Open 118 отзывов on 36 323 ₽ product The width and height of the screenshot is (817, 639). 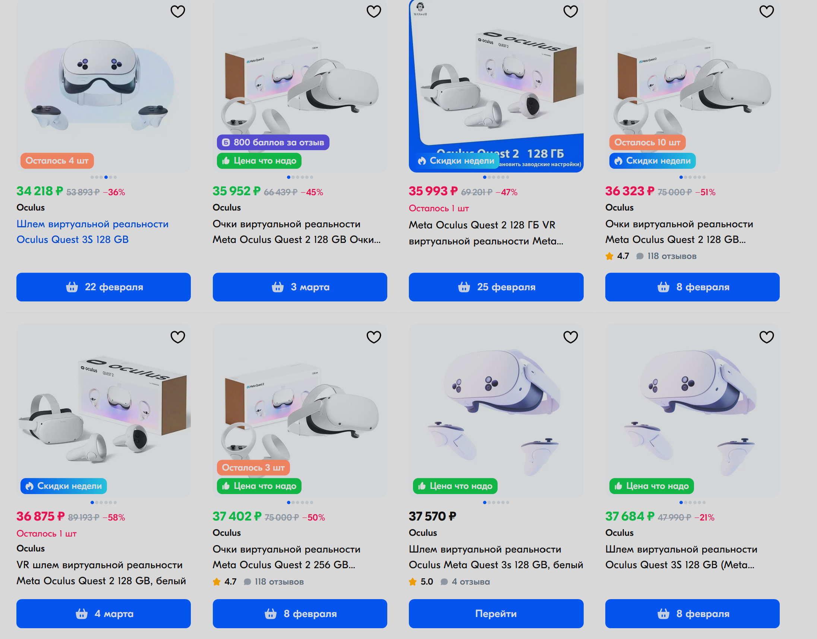pos(671,256)
